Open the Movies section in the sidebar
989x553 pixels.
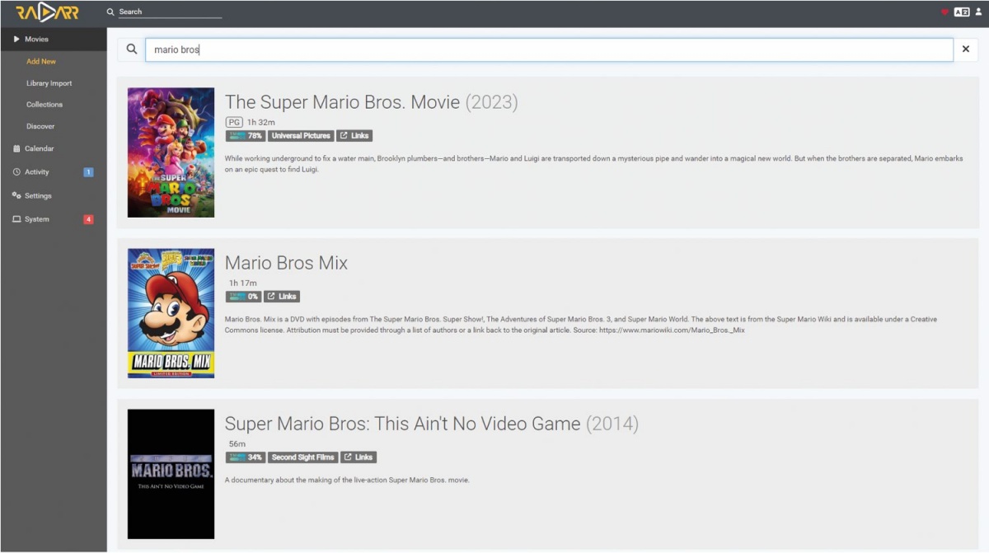(x=54, y=40)
